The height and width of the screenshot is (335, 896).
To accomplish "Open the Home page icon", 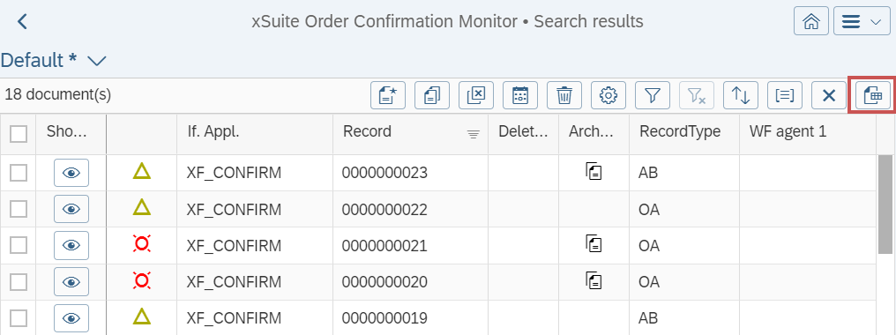I will point(810,22).
